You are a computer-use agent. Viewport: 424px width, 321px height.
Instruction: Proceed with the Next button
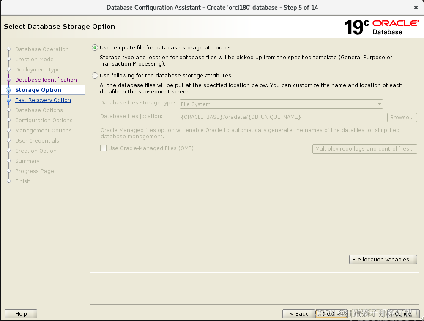331,314
